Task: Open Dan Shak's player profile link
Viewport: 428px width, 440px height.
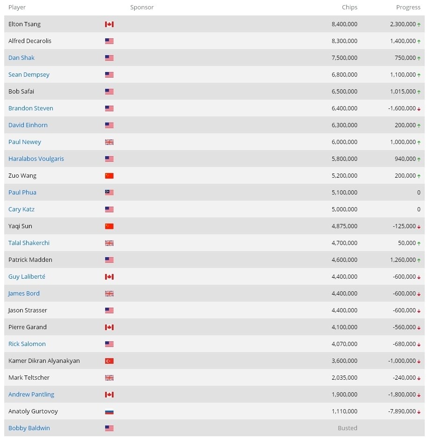Action: [x=21, y=58]
